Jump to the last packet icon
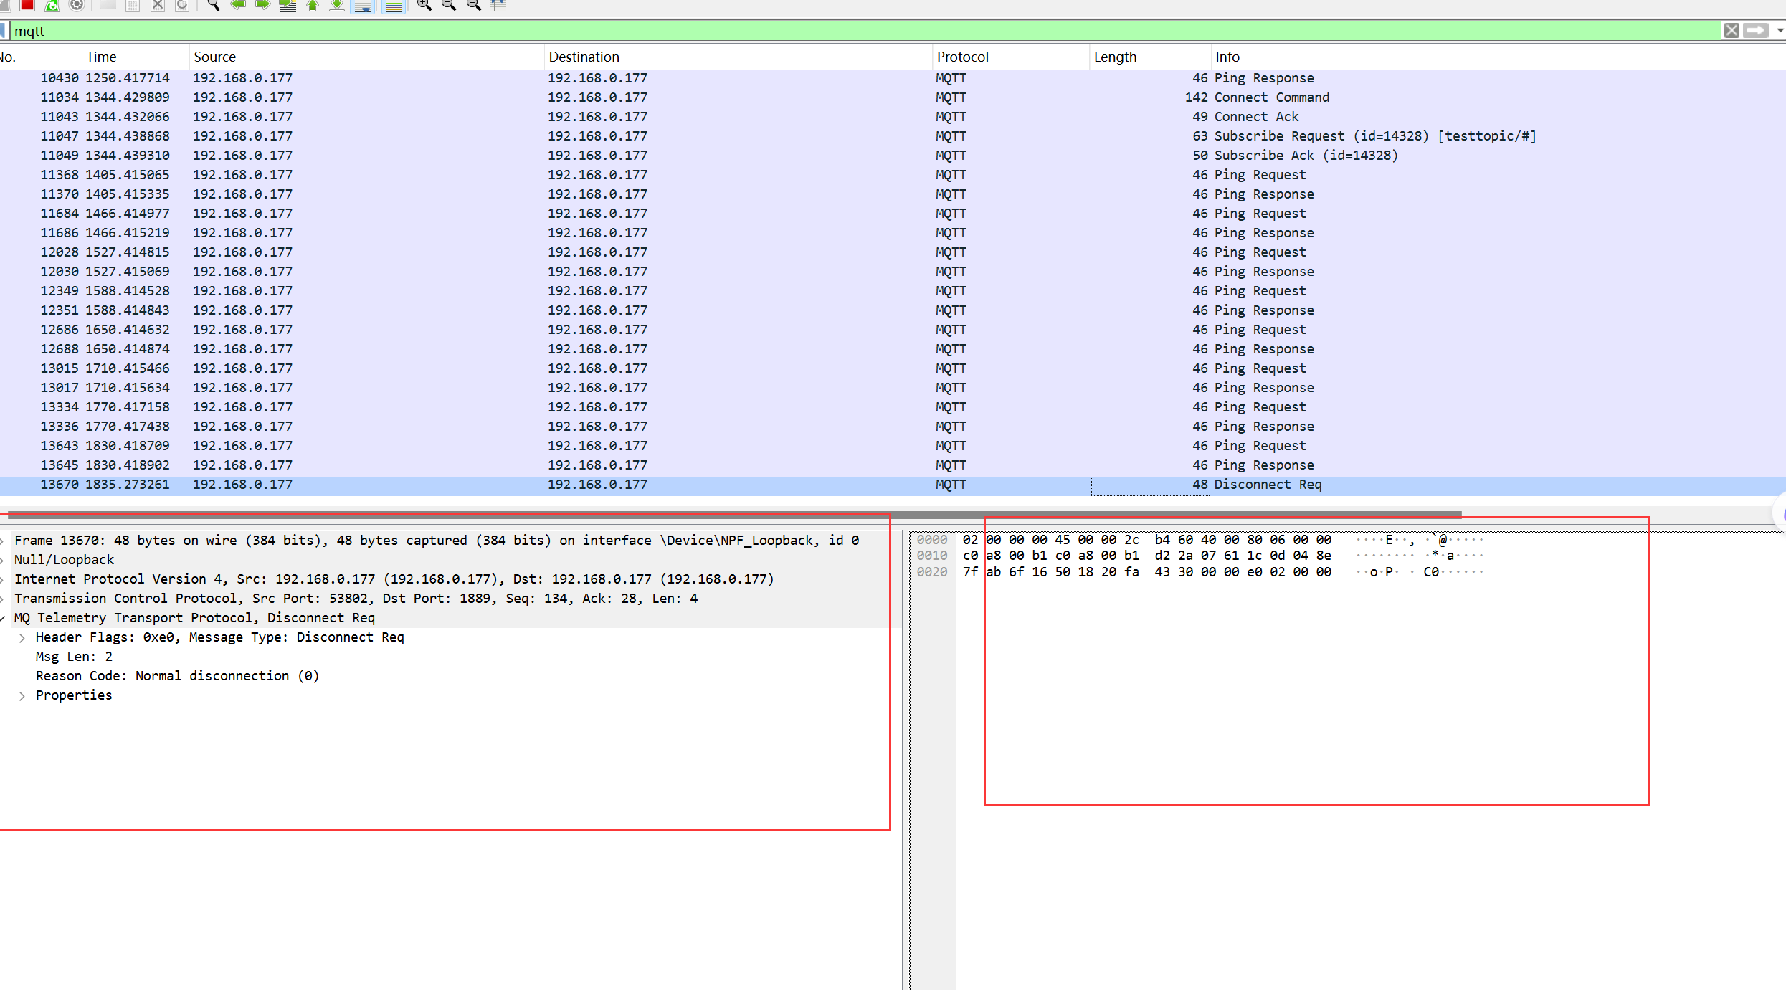Image resolution: width=1786 pixels, height=990 pixels. coord(336,5)
